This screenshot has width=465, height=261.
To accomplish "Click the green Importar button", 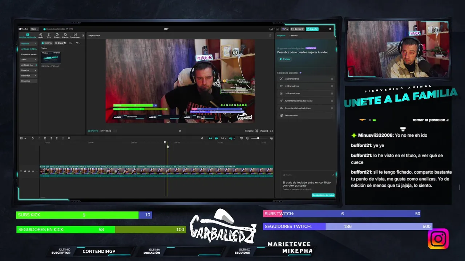I will pyautogui.click(x=47, y=43).
